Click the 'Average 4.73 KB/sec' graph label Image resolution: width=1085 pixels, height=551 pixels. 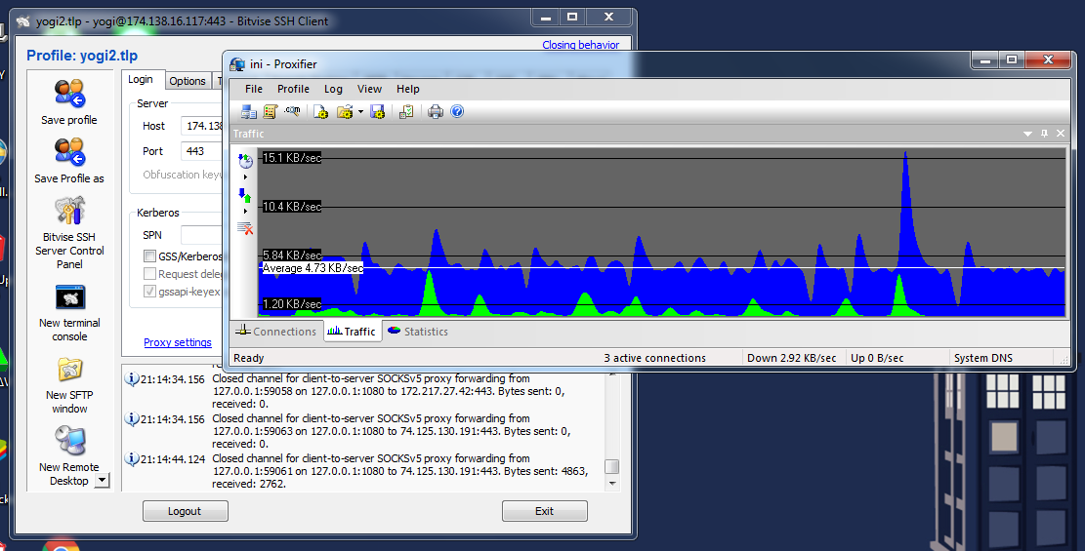click(x=313, y=268)
